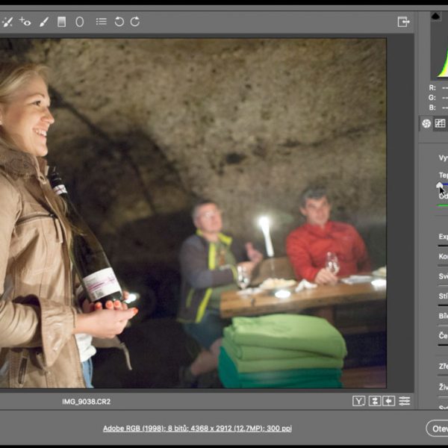The width and height of the screenshot is (448, 448).
Task: Cycle the Y before/after view mode
Action: point(358,401)
